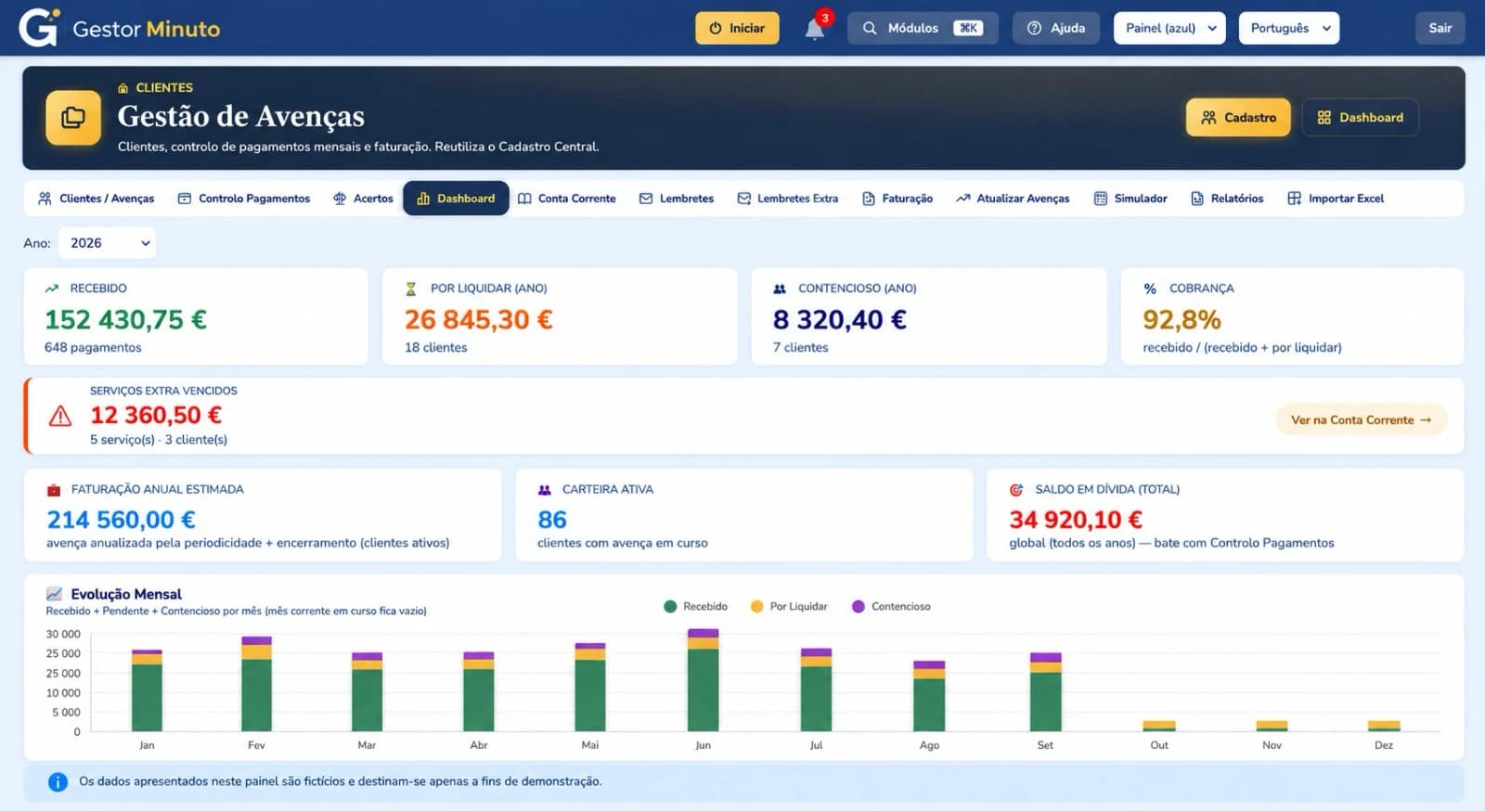
Task: Toggle Por Liquidar series in legend
Action: tap(789, 607)
